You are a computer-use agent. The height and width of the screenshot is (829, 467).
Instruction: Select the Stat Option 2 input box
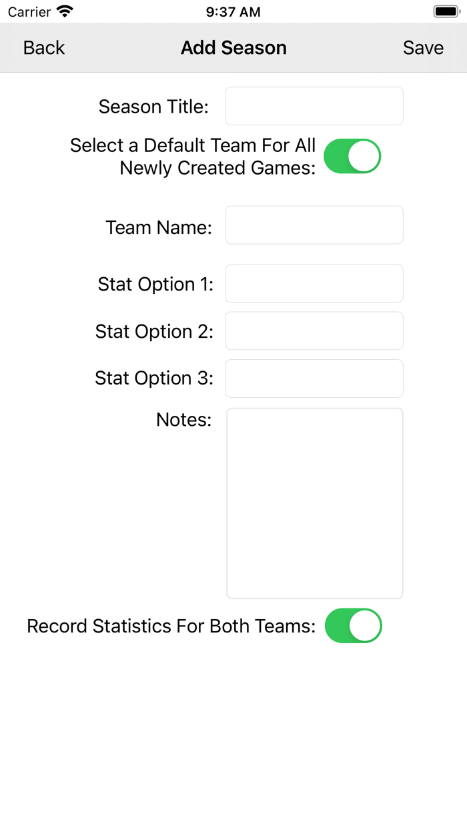pos(314,331)
